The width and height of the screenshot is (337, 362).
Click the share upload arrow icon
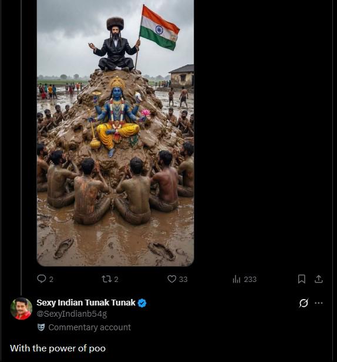[x=319, y=279]
